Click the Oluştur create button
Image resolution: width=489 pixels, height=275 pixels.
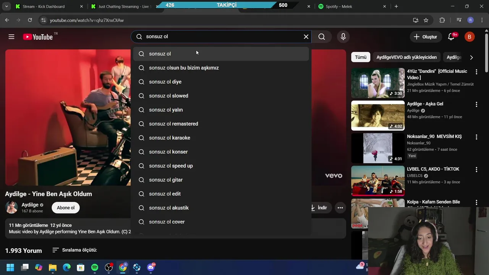click(425, 37)
